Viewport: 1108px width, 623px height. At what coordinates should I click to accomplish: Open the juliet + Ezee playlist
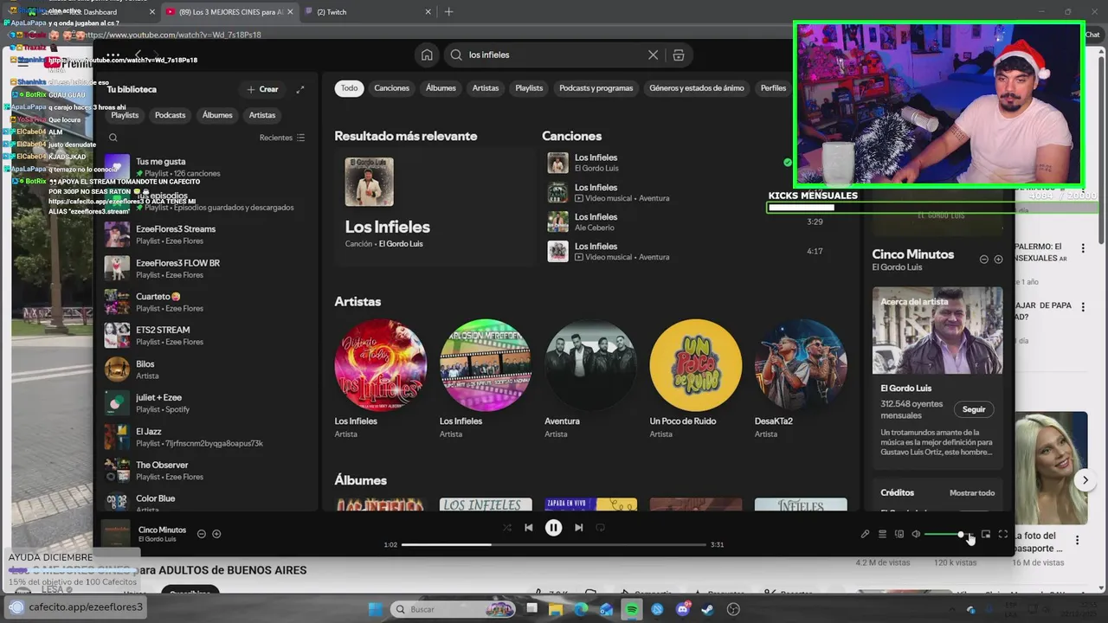tap(206, 403)
